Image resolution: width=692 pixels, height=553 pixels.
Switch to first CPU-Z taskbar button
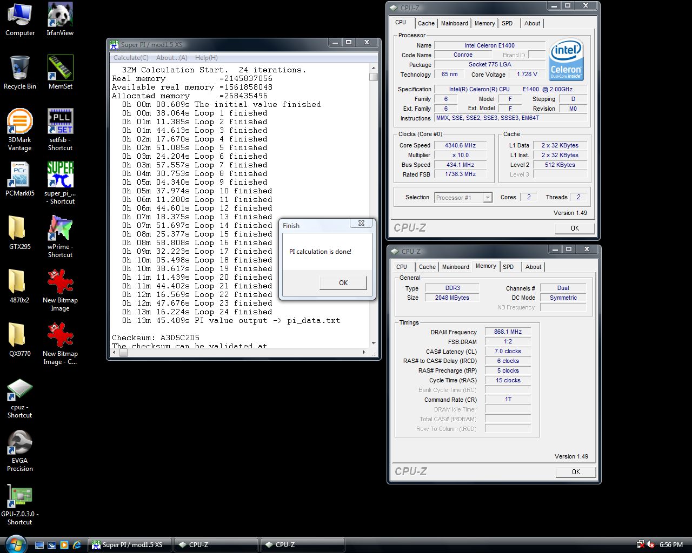[x=216, y=545]
